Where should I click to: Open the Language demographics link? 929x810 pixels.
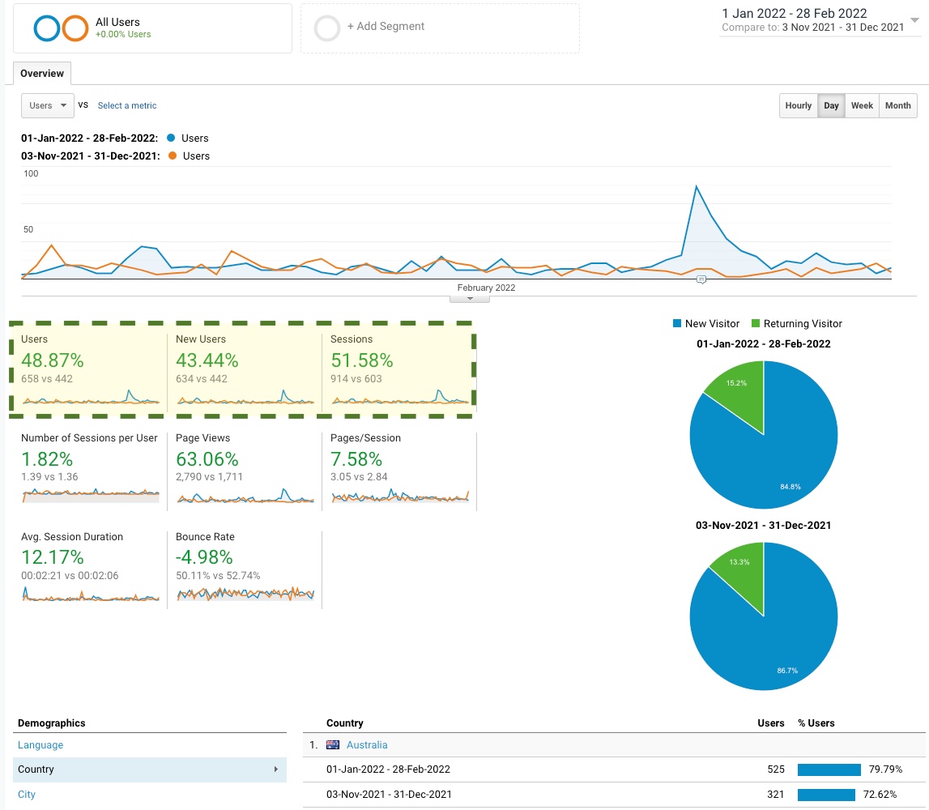40,745
